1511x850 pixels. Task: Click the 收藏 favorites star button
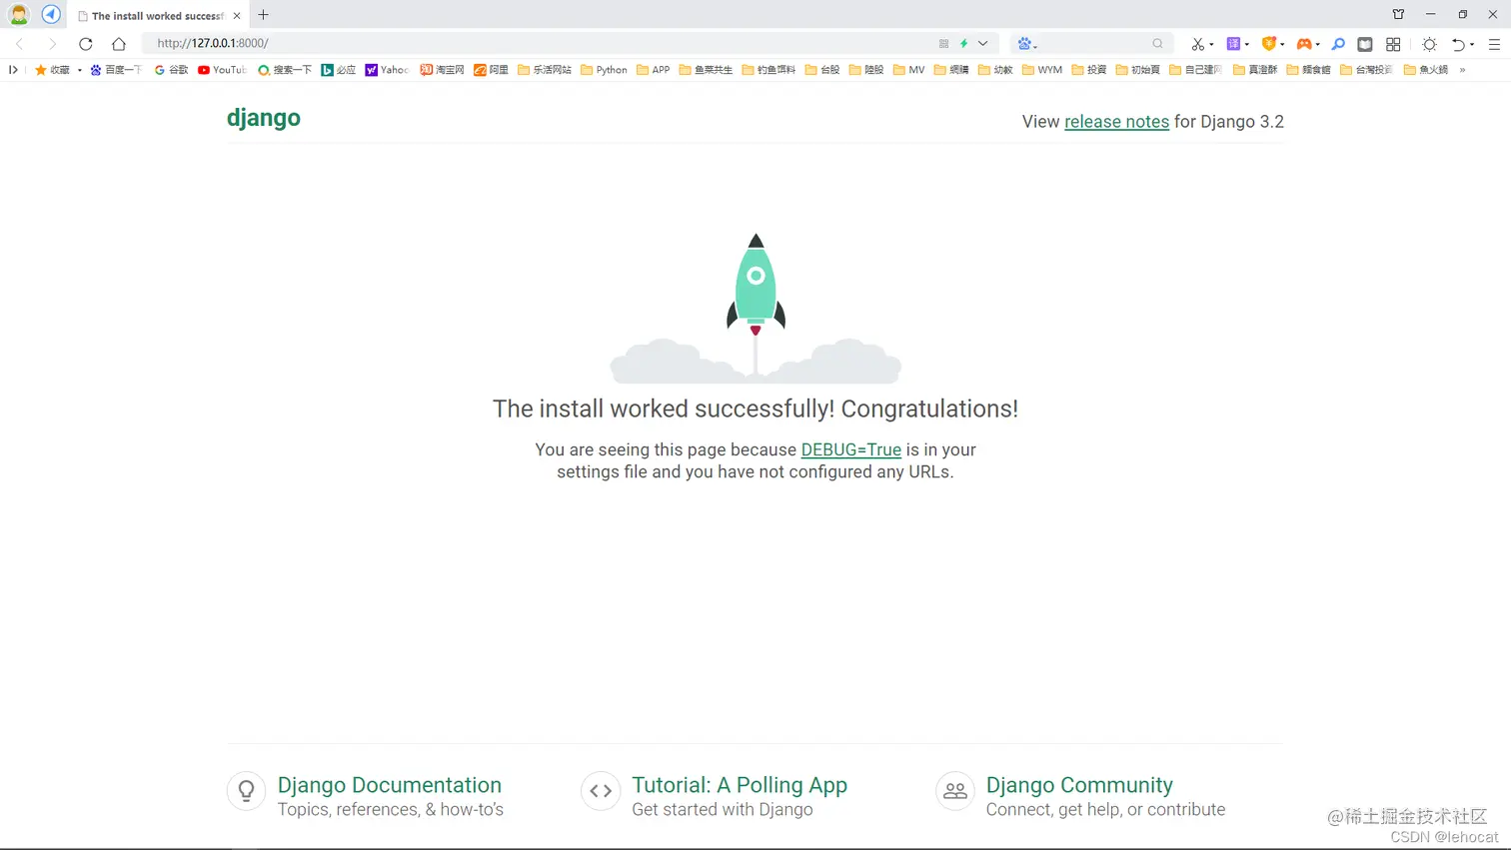click(52, 70)
